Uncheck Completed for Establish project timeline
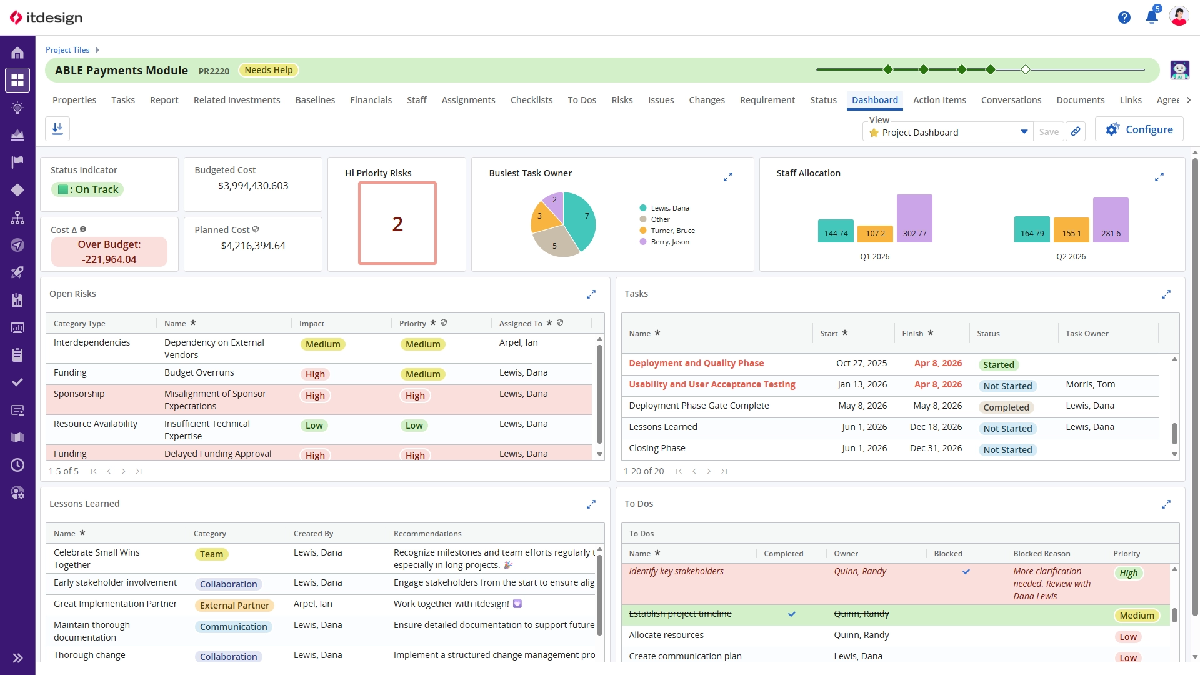This screenshot has width=1200, height=675. 792,614
